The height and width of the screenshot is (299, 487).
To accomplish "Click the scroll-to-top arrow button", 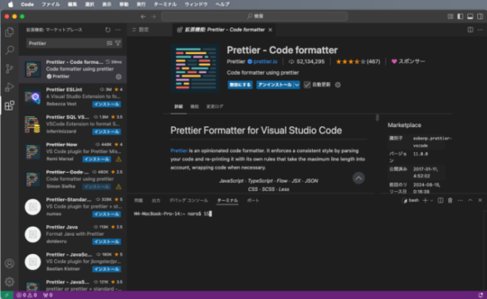I will [x=358, y=178].
